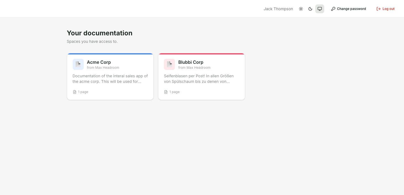Click the page icon in Acme Corp card
404x195 pixels.
click(x=75, y=92)
